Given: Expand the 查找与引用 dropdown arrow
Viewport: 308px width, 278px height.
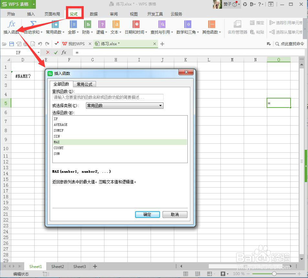Looking at the screenshot, I should 172,32.
